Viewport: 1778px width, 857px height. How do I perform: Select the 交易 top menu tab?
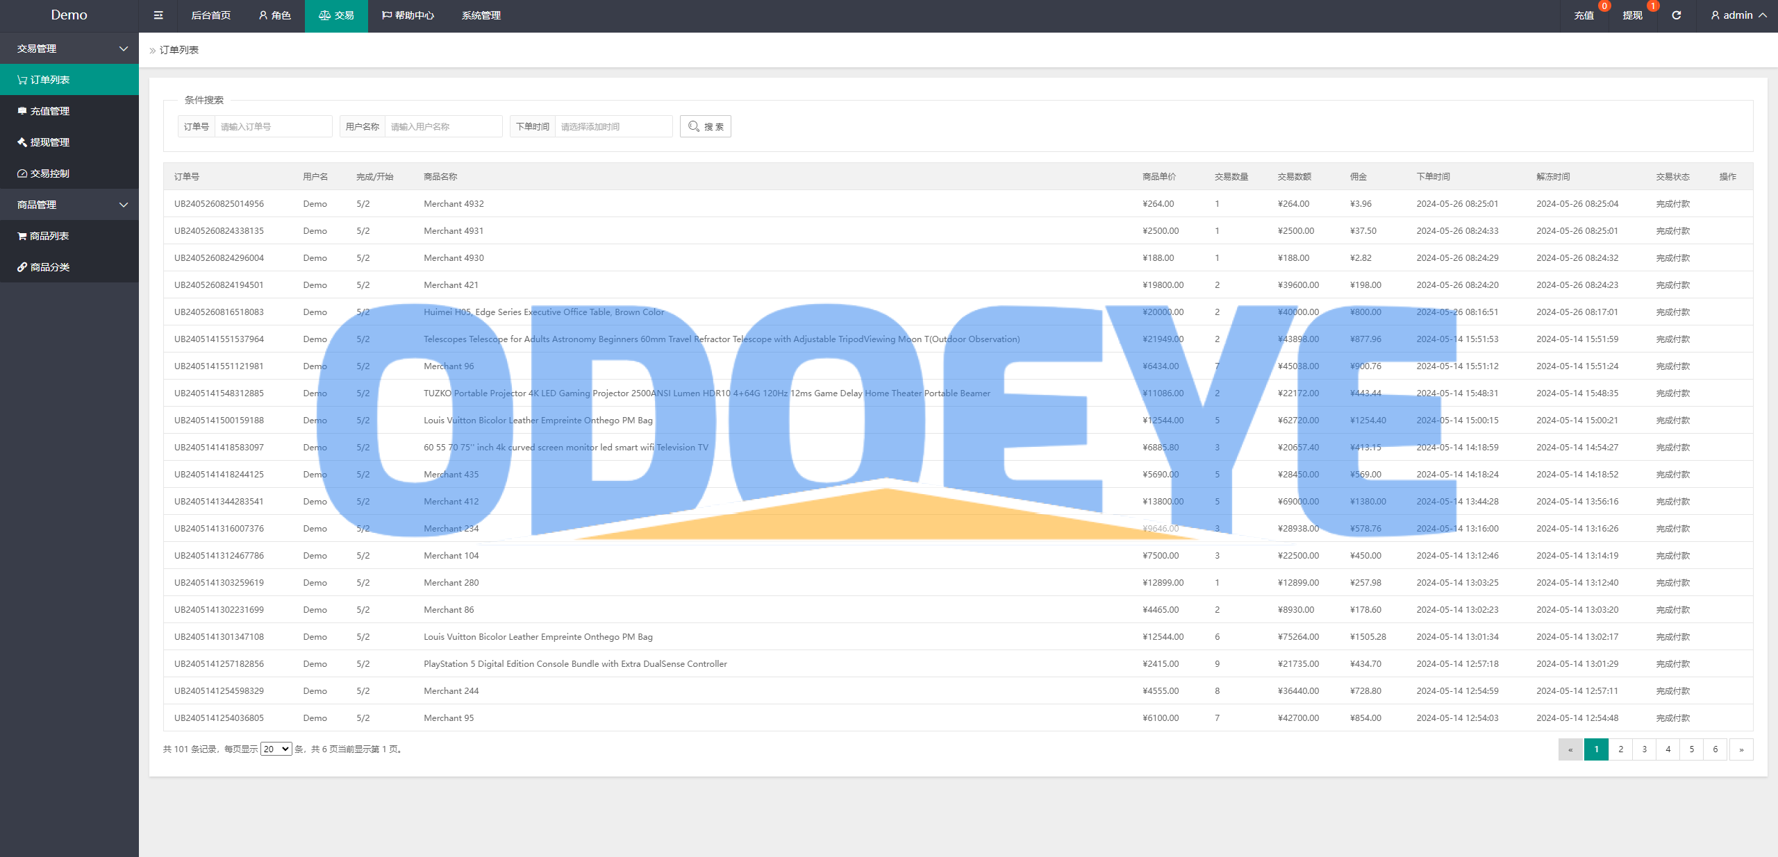(336, 15)
